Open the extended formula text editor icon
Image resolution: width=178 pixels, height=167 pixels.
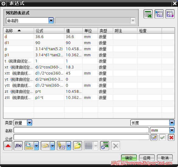click(154, 137)
